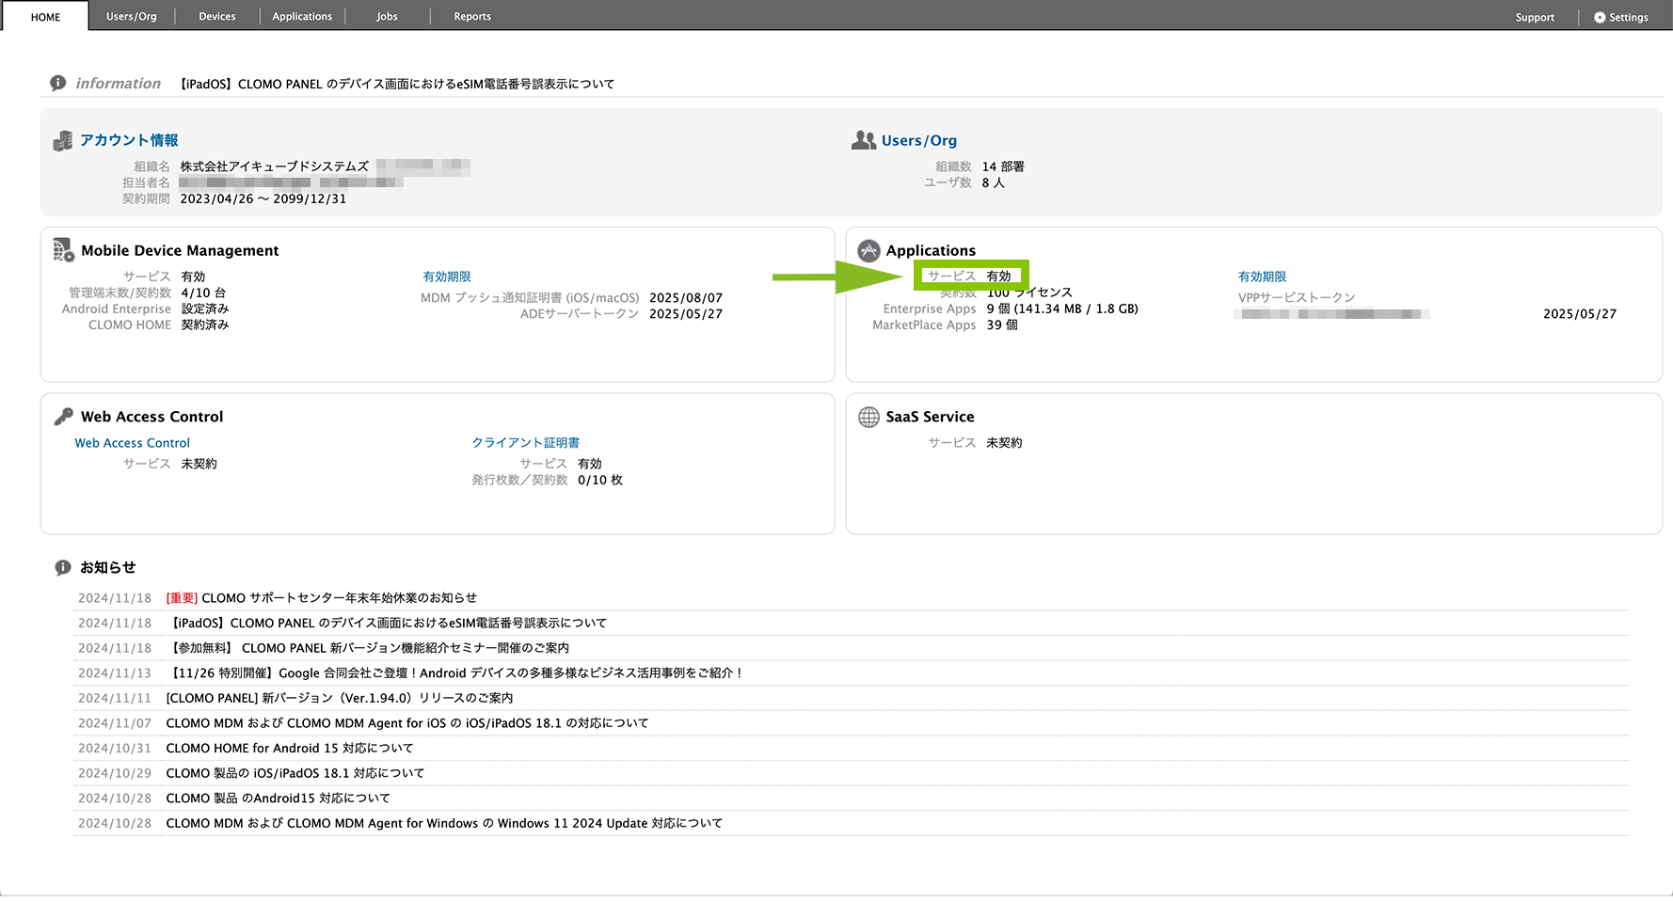Viewport: 1673px width, 902px height.
Task: Click VPP token expiry 2025/05/27
Action: 1580,314
